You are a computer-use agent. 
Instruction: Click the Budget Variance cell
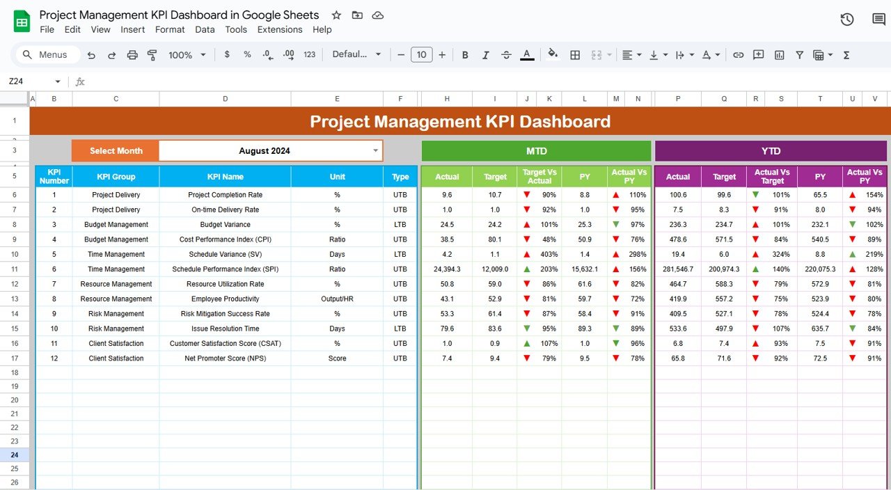tap(226, 225)
